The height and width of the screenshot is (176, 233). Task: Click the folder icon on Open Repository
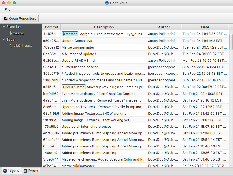pyautogui.click(x=6, y=19)
